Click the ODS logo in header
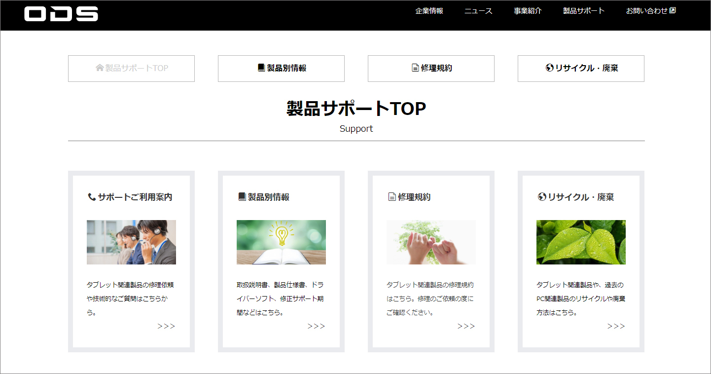Screen dimensions: 711x374 tap(61, 14)
